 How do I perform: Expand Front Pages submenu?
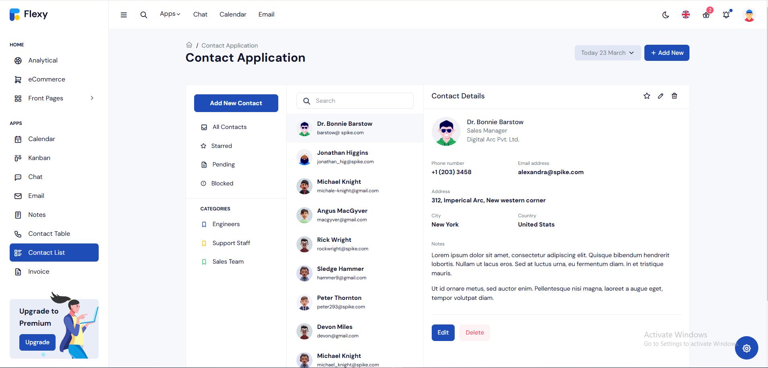[92, 98]
